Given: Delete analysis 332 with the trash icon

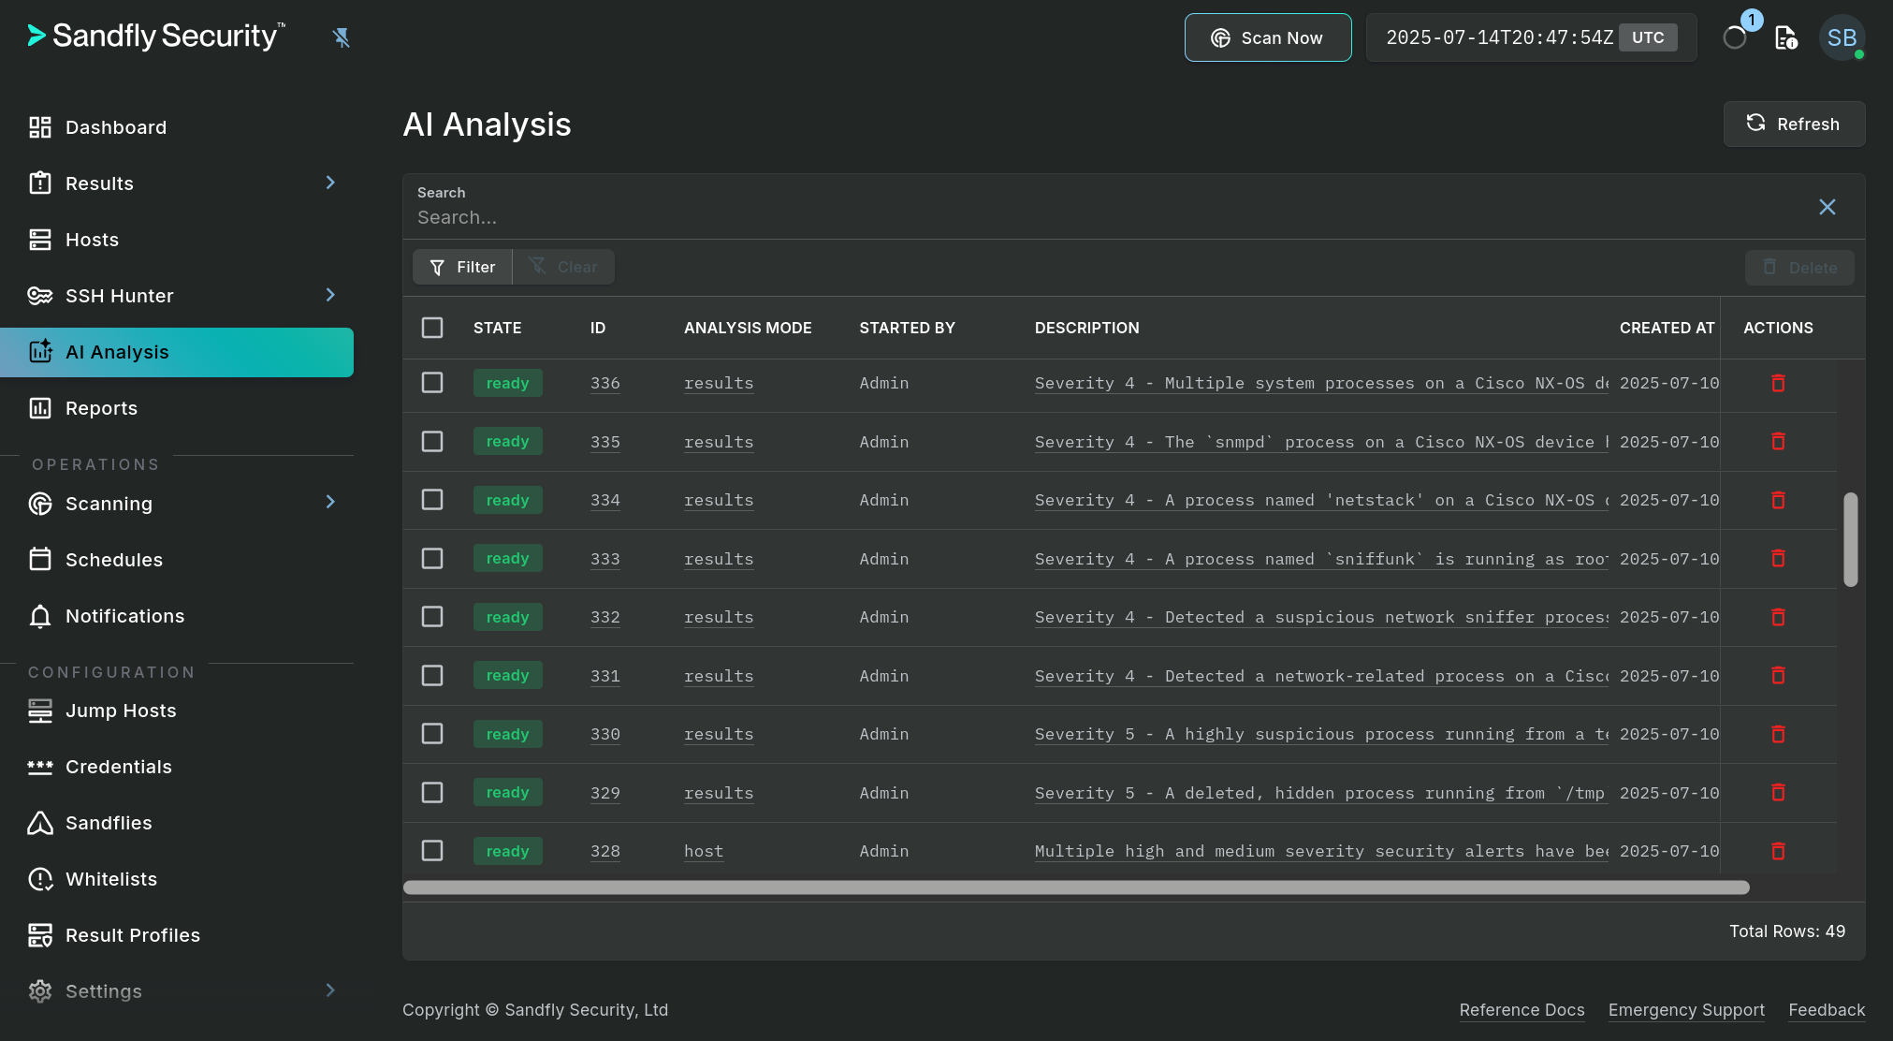Looking at the screenshot, I should pyautogui.click(x=1778, y=617).
